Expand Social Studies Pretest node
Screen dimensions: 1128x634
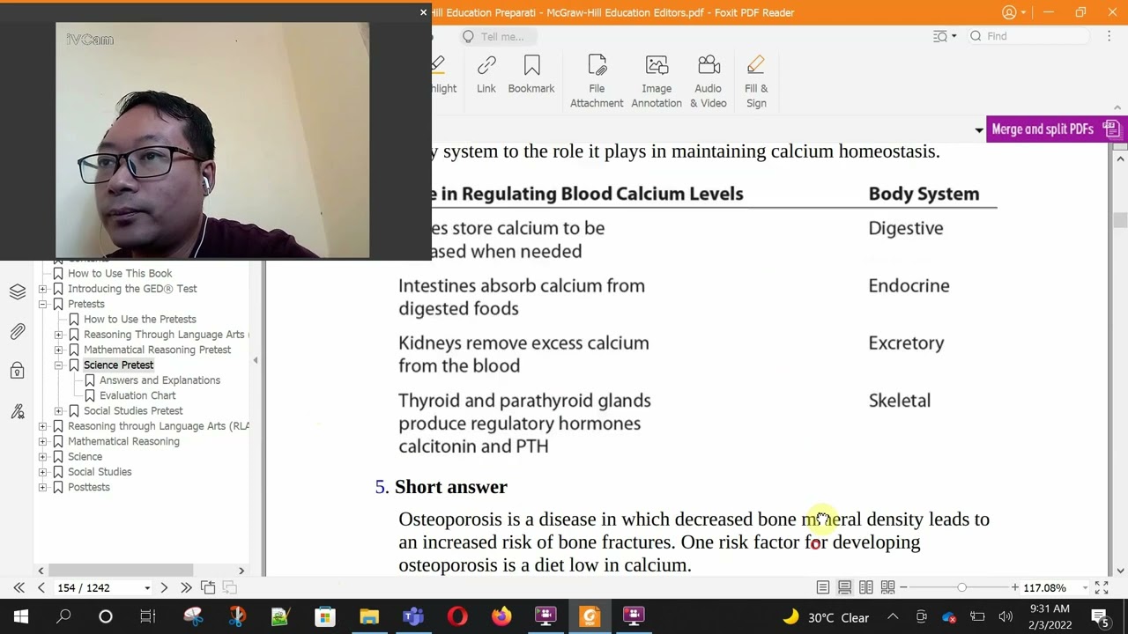click(x=58, y=410)
